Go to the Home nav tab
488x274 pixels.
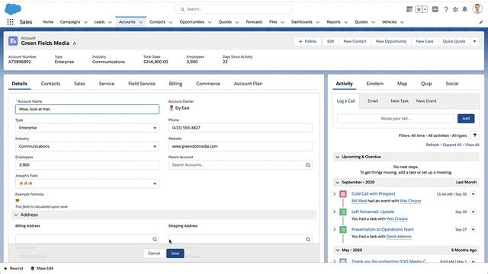47,22
